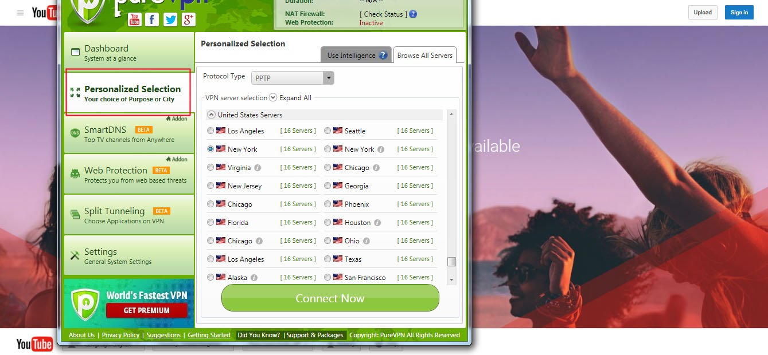Click the Personalized Selection arrows icon
Image resolution: width=768 pixels, height=355 pixels.
tap(75, 93)
